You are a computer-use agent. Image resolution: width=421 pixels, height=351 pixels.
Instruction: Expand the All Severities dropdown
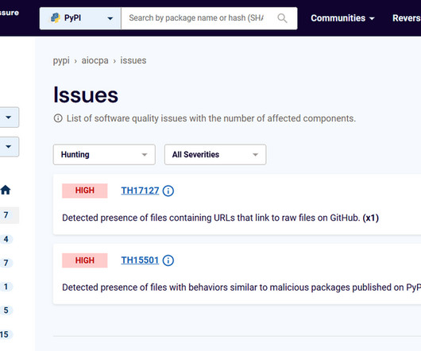coord(215,155)
